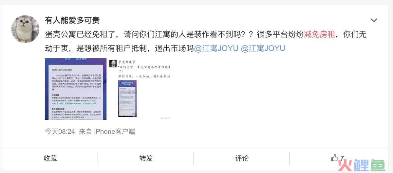The width and height of the screenshot is (393, 173).
Task: Click the blue phone screenshot inside right image
Action: tap(127, 98)
